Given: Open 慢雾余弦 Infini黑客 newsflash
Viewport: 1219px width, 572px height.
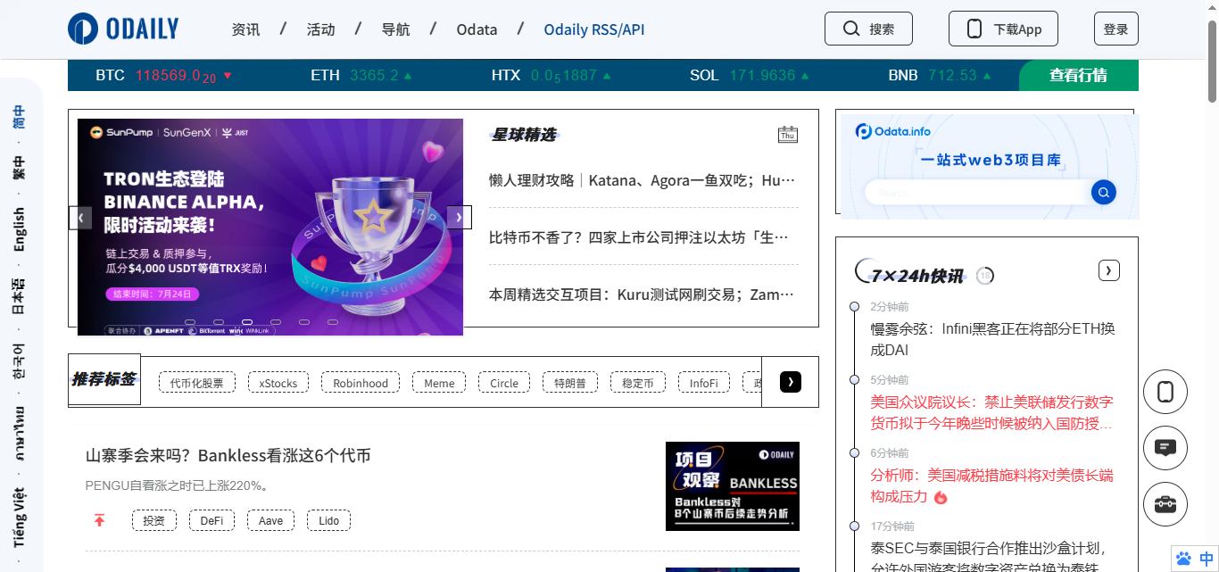Looking at the screenshot, I should (993, 339).
